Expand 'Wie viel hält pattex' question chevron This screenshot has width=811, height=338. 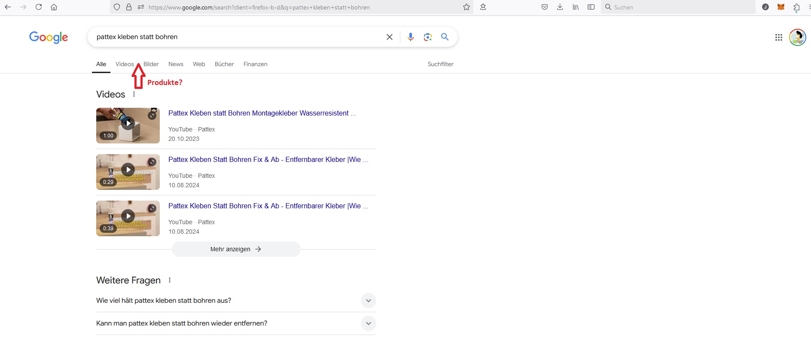pos(368,301)
